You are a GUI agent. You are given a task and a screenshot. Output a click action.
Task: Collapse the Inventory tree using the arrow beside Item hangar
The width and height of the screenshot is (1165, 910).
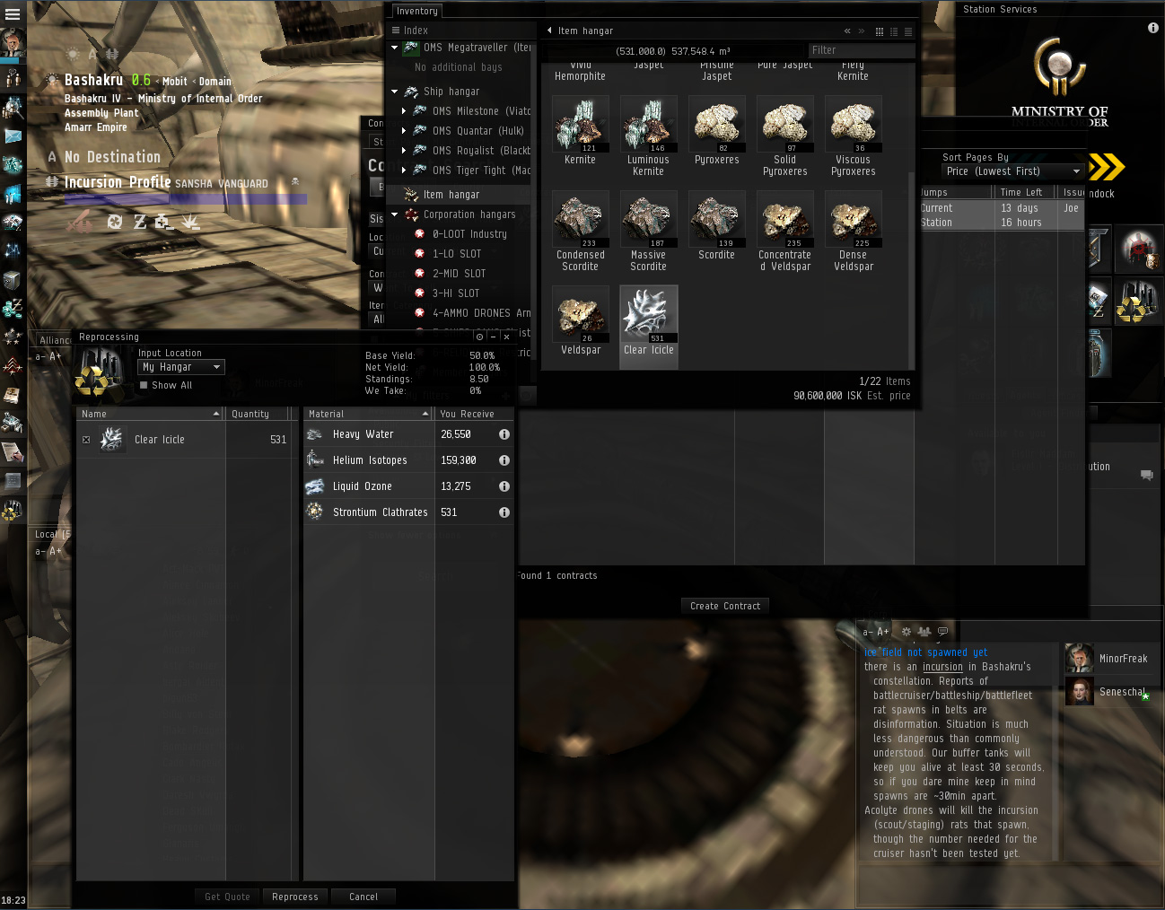[x=549, y=31]
